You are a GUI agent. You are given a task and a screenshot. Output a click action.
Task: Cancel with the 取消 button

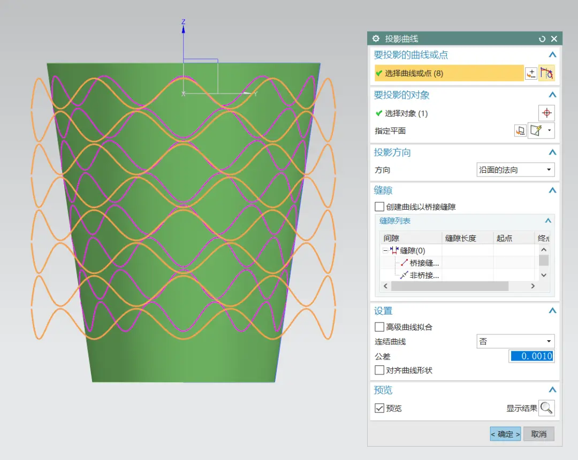tap(538, 434)
